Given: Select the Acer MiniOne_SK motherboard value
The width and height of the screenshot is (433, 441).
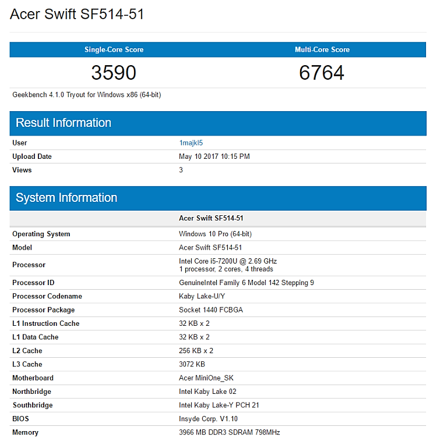Looking at the screenshot, I should click(206, 378).
